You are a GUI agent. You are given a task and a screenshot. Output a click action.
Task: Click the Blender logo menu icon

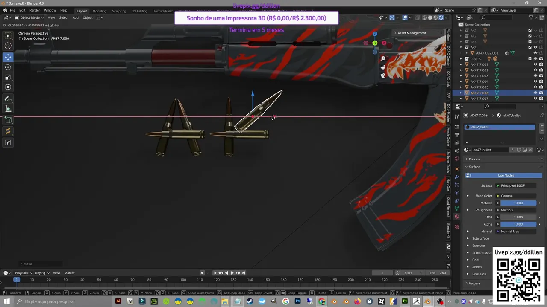[5, 10]
